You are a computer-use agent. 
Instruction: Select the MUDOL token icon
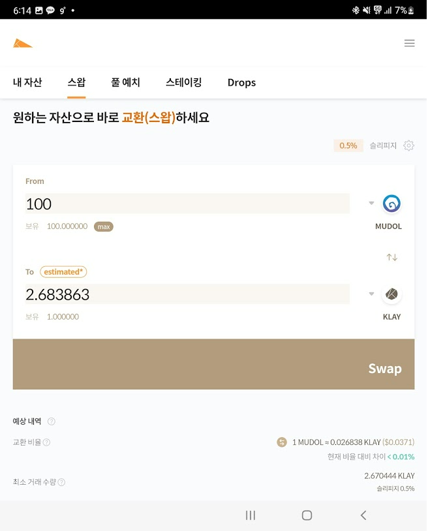(391, 204)
